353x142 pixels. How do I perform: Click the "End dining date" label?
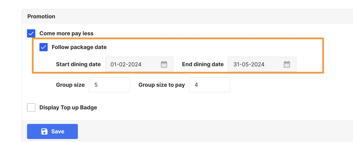coord(203,64)
